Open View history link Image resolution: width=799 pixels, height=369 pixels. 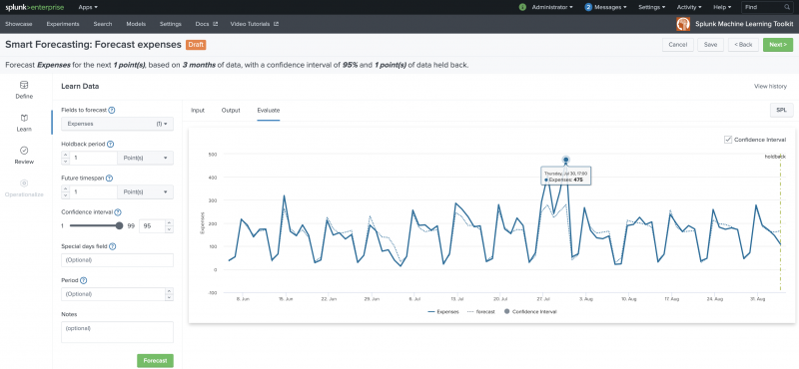(x=770, y=87)
